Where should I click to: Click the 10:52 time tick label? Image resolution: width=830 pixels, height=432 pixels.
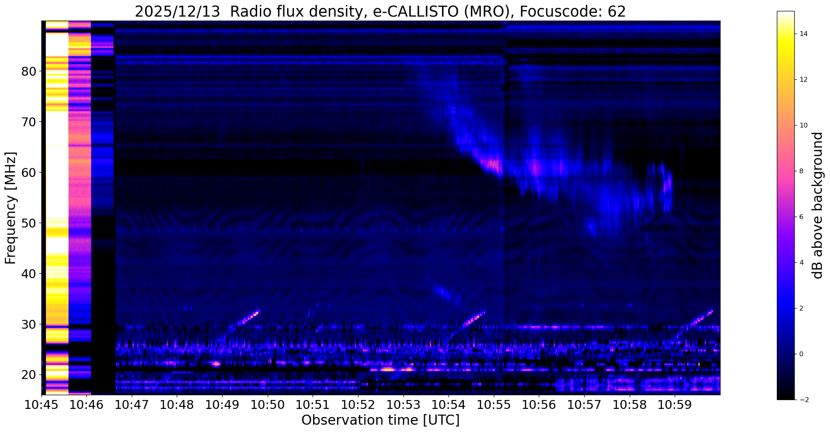pyautogui.click(x=358, y=405)
